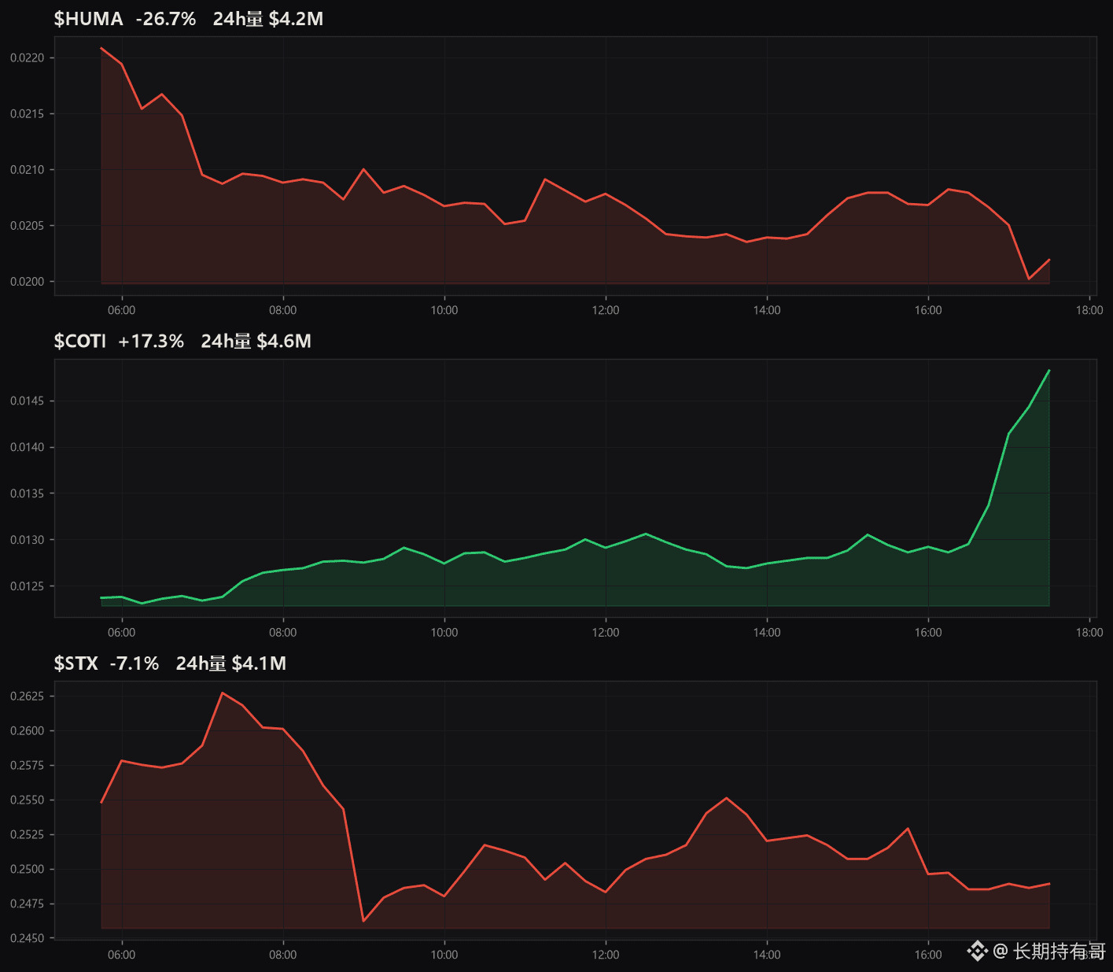Viewport: 1113px width, 972px height.
Task: Click the 0.0205 price axis label
Action: pyautogui.click(x=28, y=226)
